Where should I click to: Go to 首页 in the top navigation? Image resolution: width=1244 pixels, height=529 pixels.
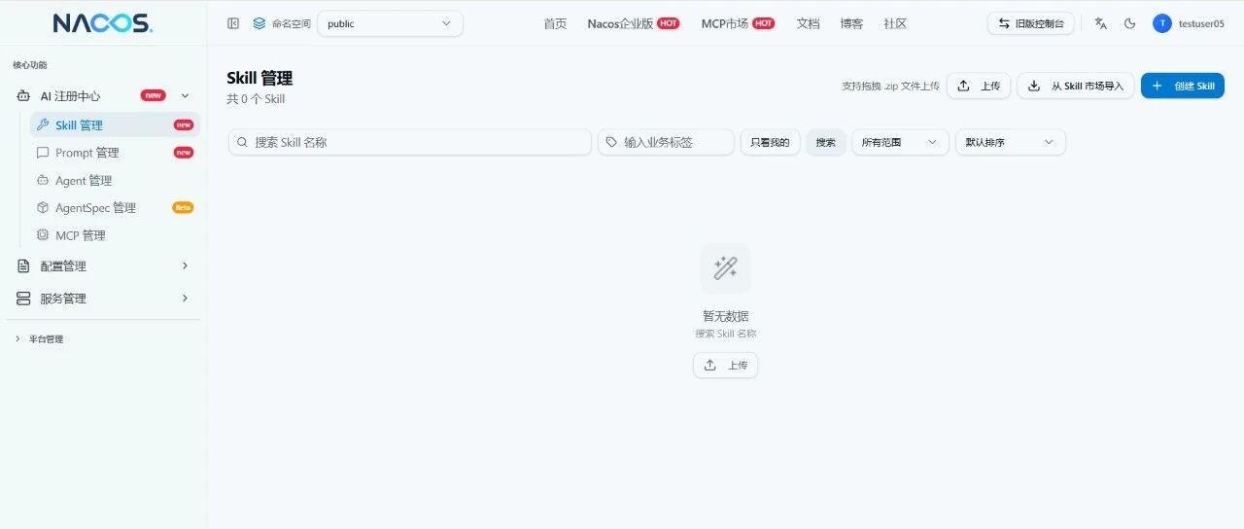pyautogui.click(x=555, y=23)
